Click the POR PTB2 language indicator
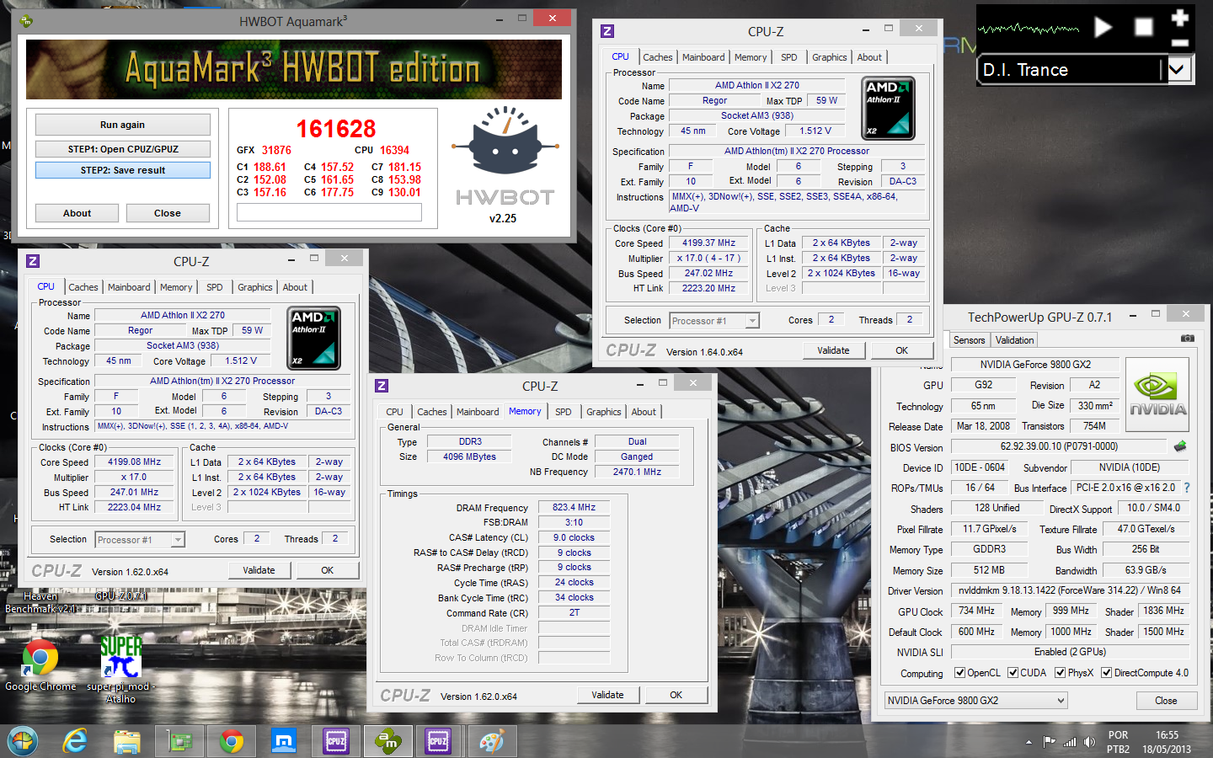1213x758 pixels. click(x=1119, y=742)
